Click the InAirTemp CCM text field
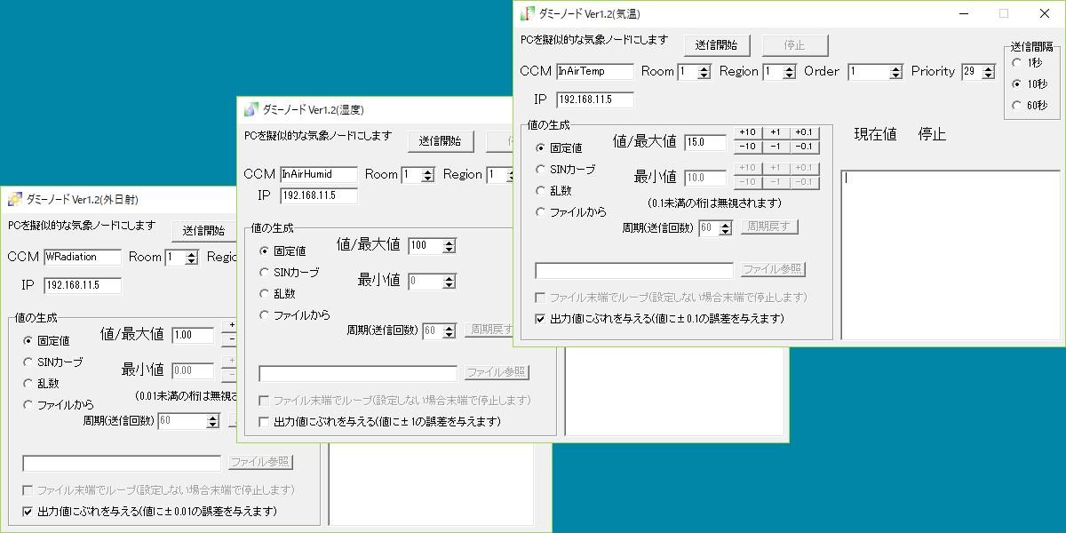Viewport: 1066px width, 533px height. tap(594, 72)
